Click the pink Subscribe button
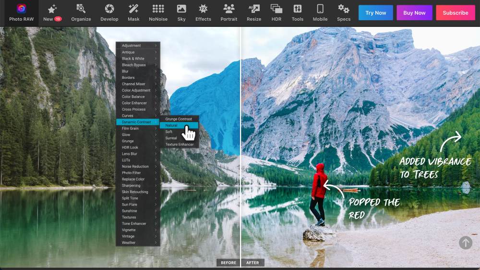Image resolution: width=480 pixels, height=270 pixels. coord(455,13)
